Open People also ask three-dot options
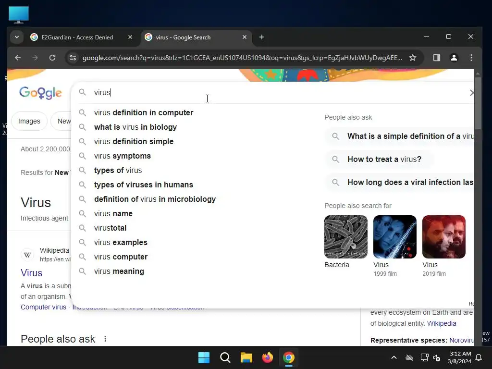This screenshot has width=492, height=369. (105, 339)
